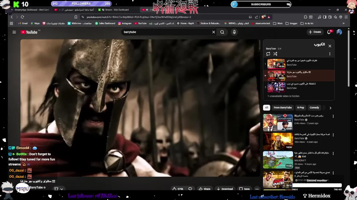Switch to Stream - Kick Dashboard tab
The image size is (357, 200).
(117, 10)
